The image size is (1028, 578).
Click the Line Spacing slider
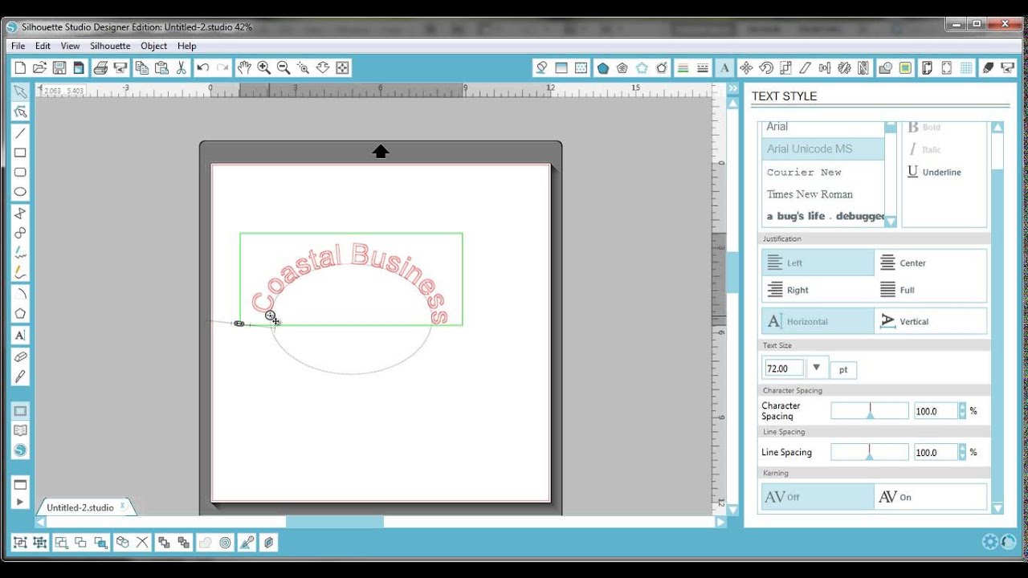[870, 453]
